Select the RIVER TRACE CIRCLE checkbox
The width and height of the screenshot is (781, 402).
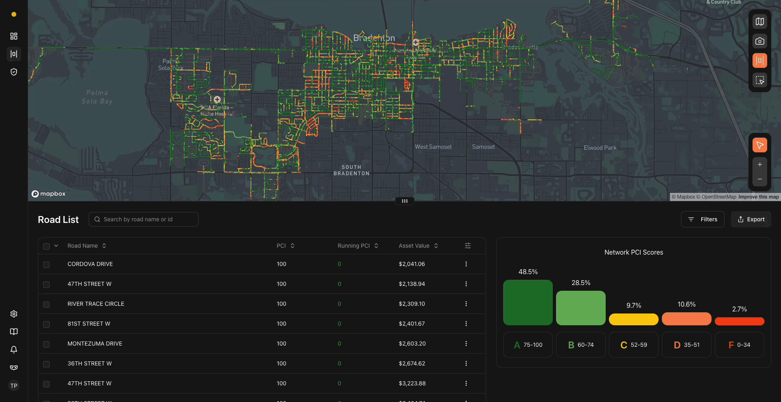[x=46, y=304]
